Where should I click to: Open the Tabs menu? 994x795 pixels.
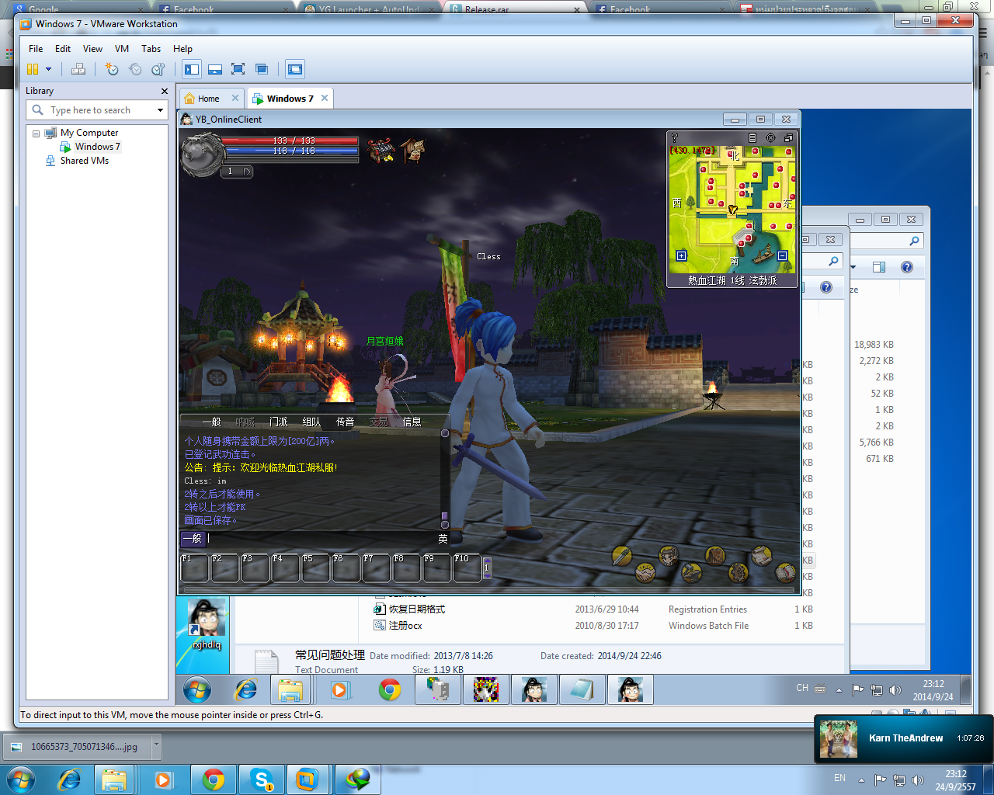click(x=151, y=48)
